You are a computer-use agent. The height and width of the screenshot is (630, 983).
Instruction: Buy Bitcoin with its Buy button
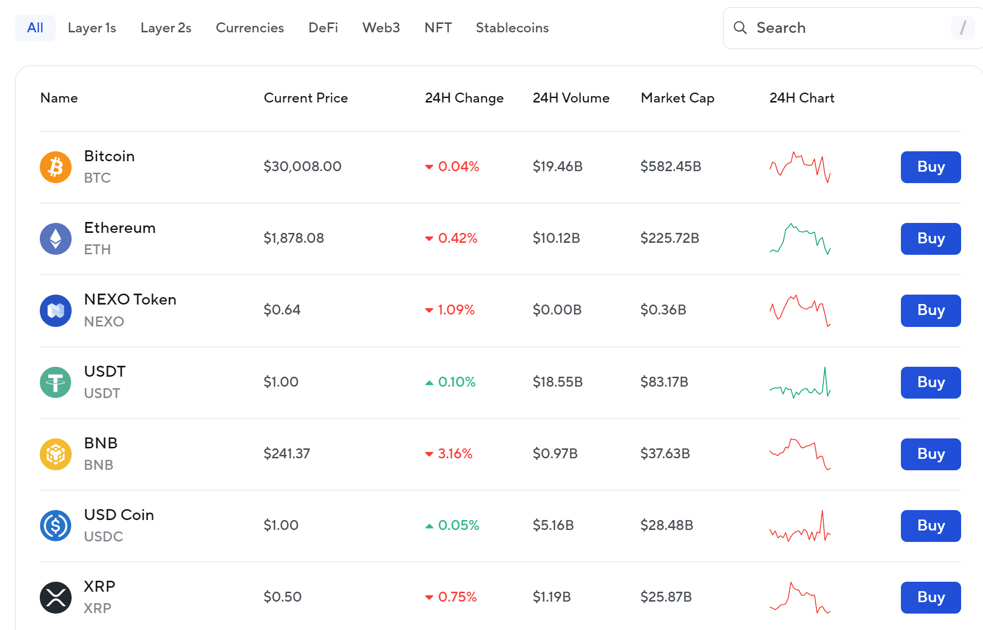[x=931, y=167]
